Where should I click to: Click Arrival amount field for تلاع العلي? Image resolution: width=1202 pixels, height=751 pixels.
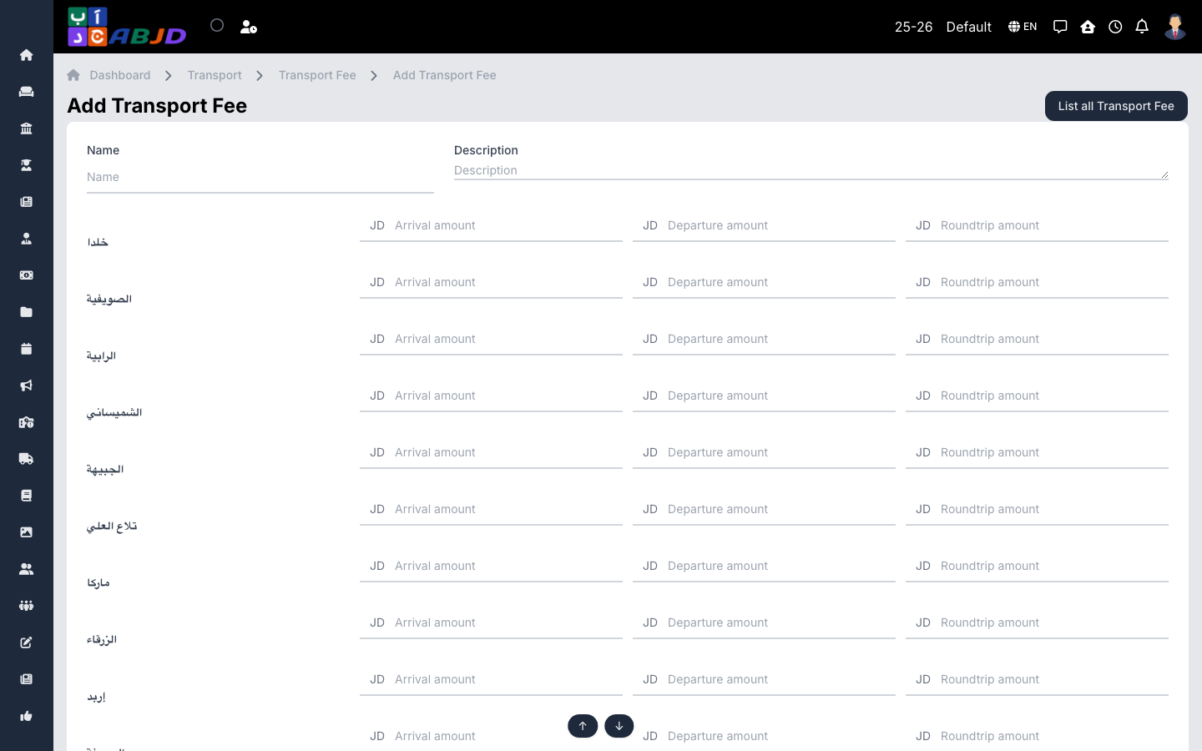tap(491, 509)
